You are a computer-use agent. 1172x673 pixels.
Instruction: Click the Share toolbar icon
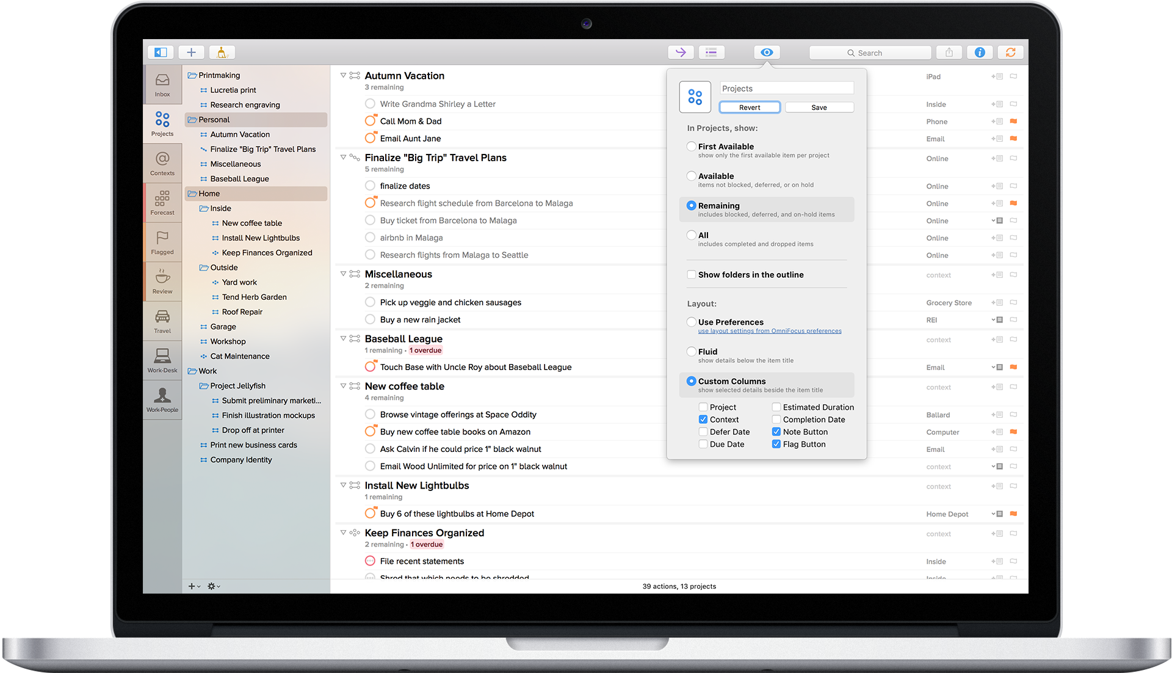(949, 53)
